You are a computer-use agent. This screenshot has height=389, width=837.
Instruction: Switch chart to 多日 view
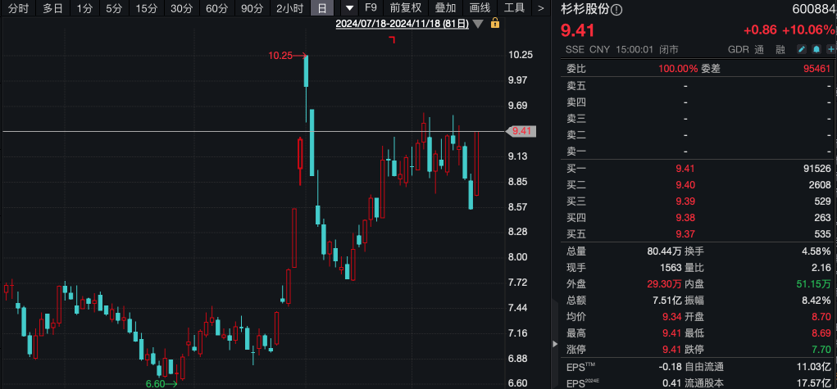[x=52, y=8]
